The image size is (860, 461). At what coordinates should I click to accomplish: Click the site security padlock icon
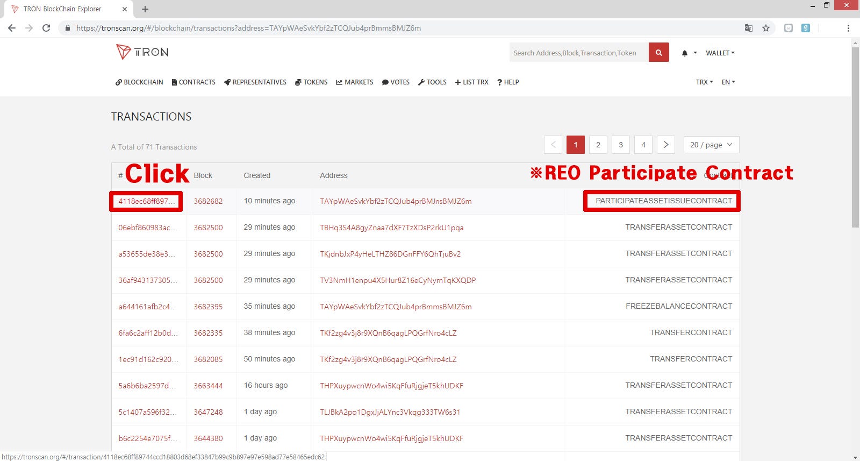tap(68, 28)
